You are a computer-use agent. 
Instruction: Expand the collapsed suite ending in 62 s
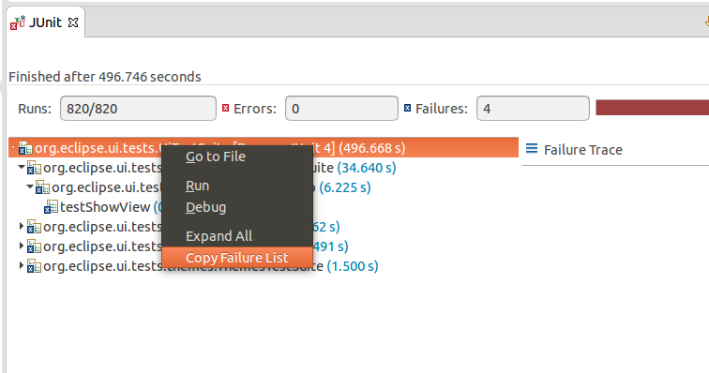click(x=22, y=226)
